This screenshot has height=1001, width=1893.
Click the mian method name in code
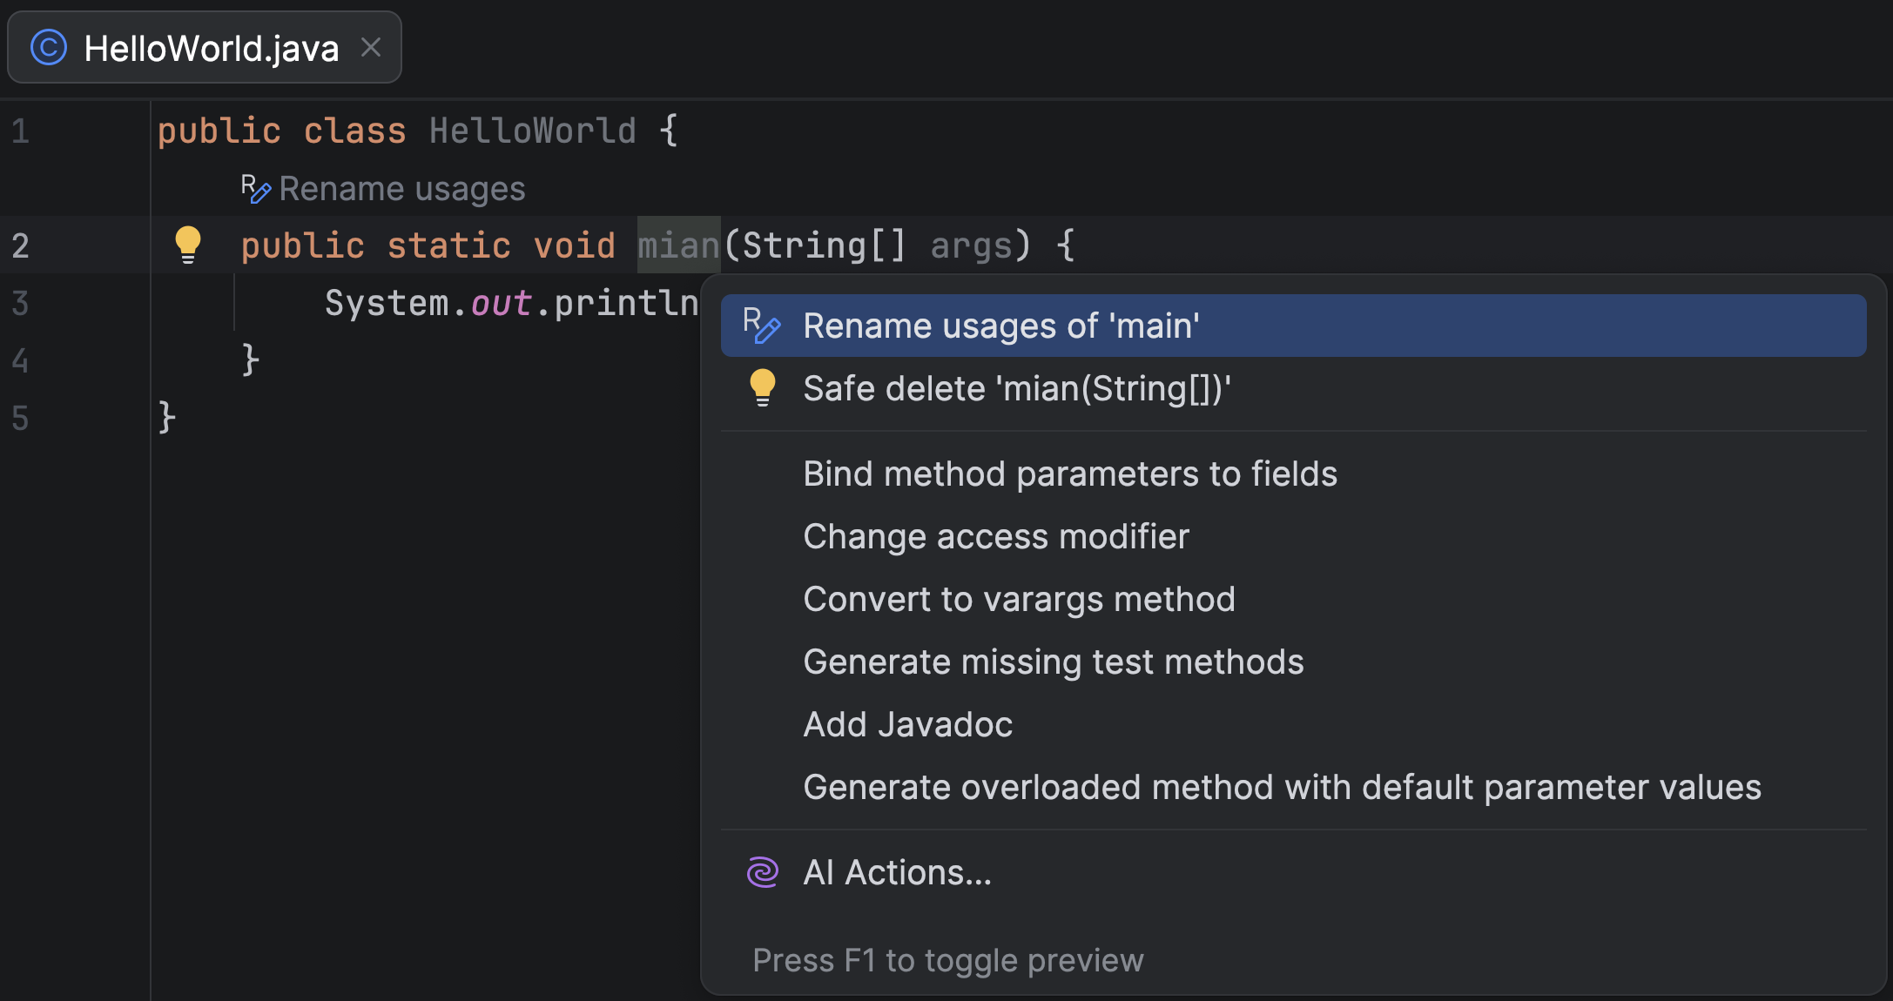[678, 245]
